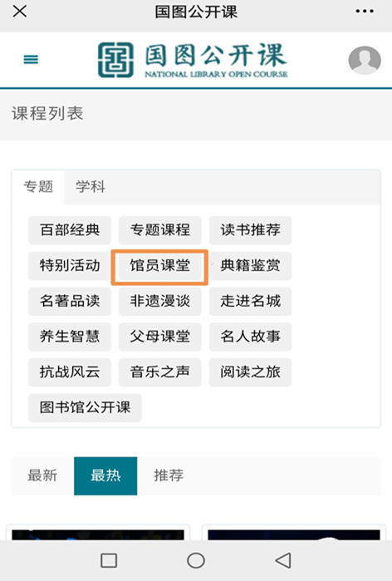Select the 图书馆公开课 topic

[85, 407]
